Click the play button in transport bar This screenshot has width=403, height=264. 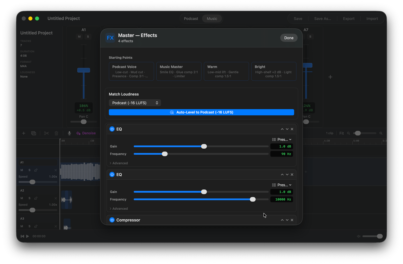[28, 236]
